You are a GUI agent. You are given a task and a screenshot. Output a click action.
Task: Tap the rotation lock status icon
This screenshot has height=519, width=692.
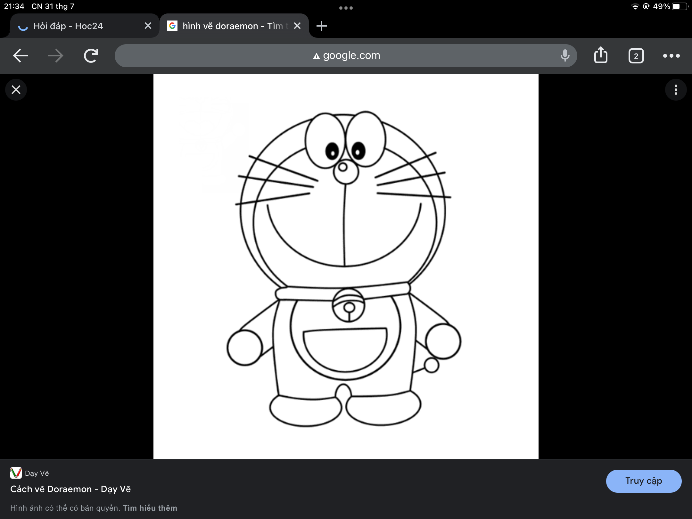646,6
